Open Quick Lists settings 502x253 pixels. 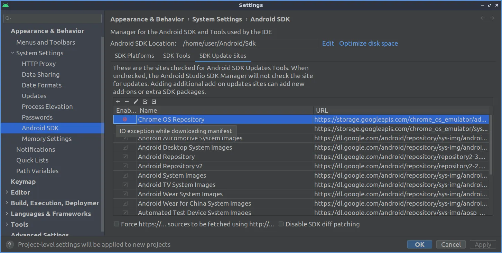pos(32,160)
